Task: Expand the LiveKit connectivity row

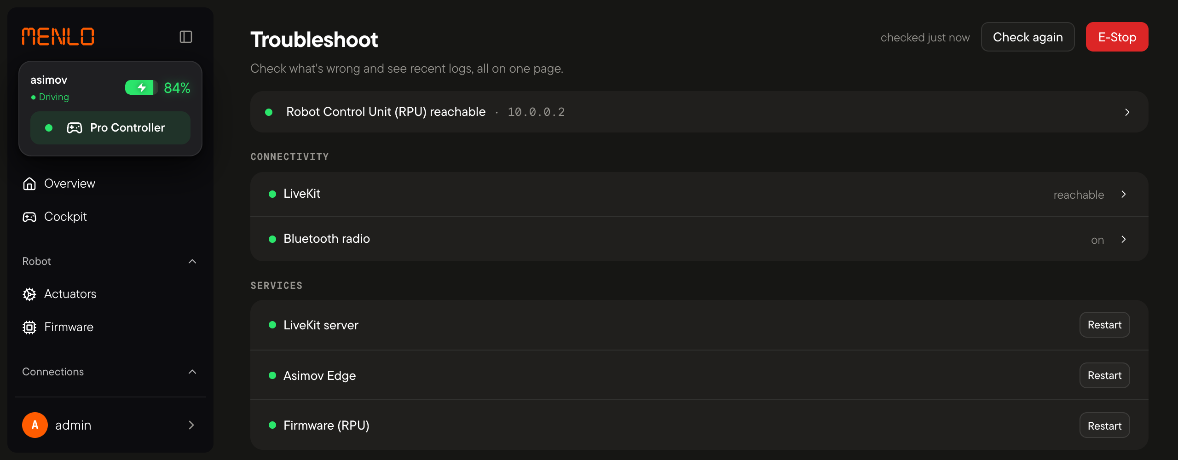Action: (x=699, y=194)
